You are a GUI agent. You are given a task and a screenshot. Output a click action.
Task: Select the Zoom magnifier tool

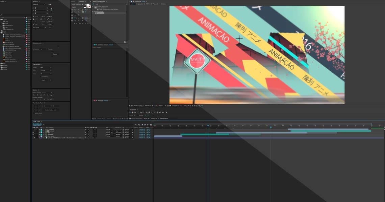[135, 112]
